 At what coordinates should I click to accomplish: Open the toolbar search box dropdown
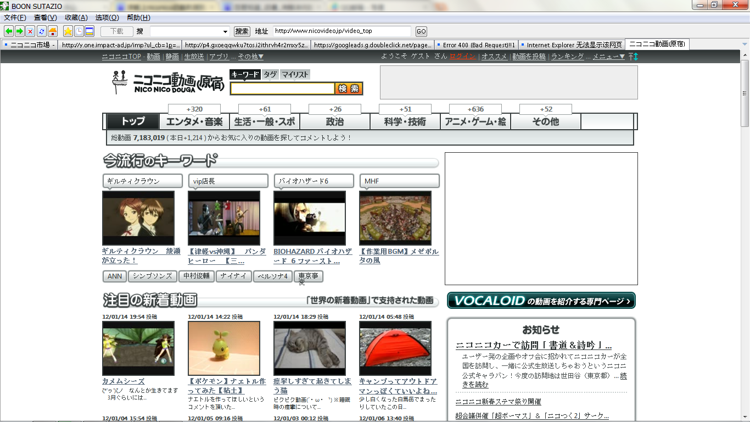(226, 31)
